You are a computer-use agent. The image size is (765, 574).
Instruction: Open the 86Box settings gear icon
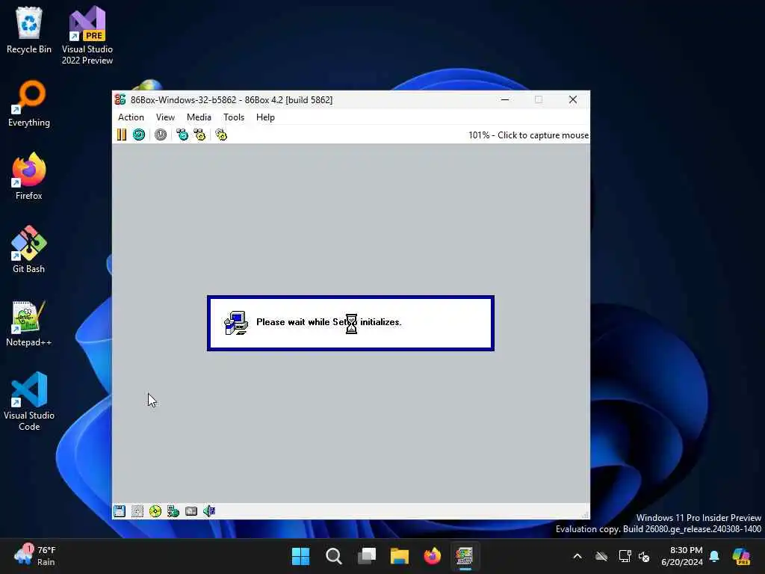pos(221,135)
